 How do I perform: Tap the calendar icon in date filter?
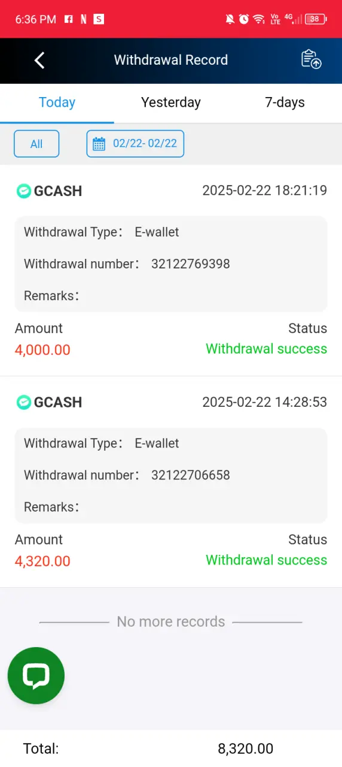pyautogui.click(x=99, y=144)
